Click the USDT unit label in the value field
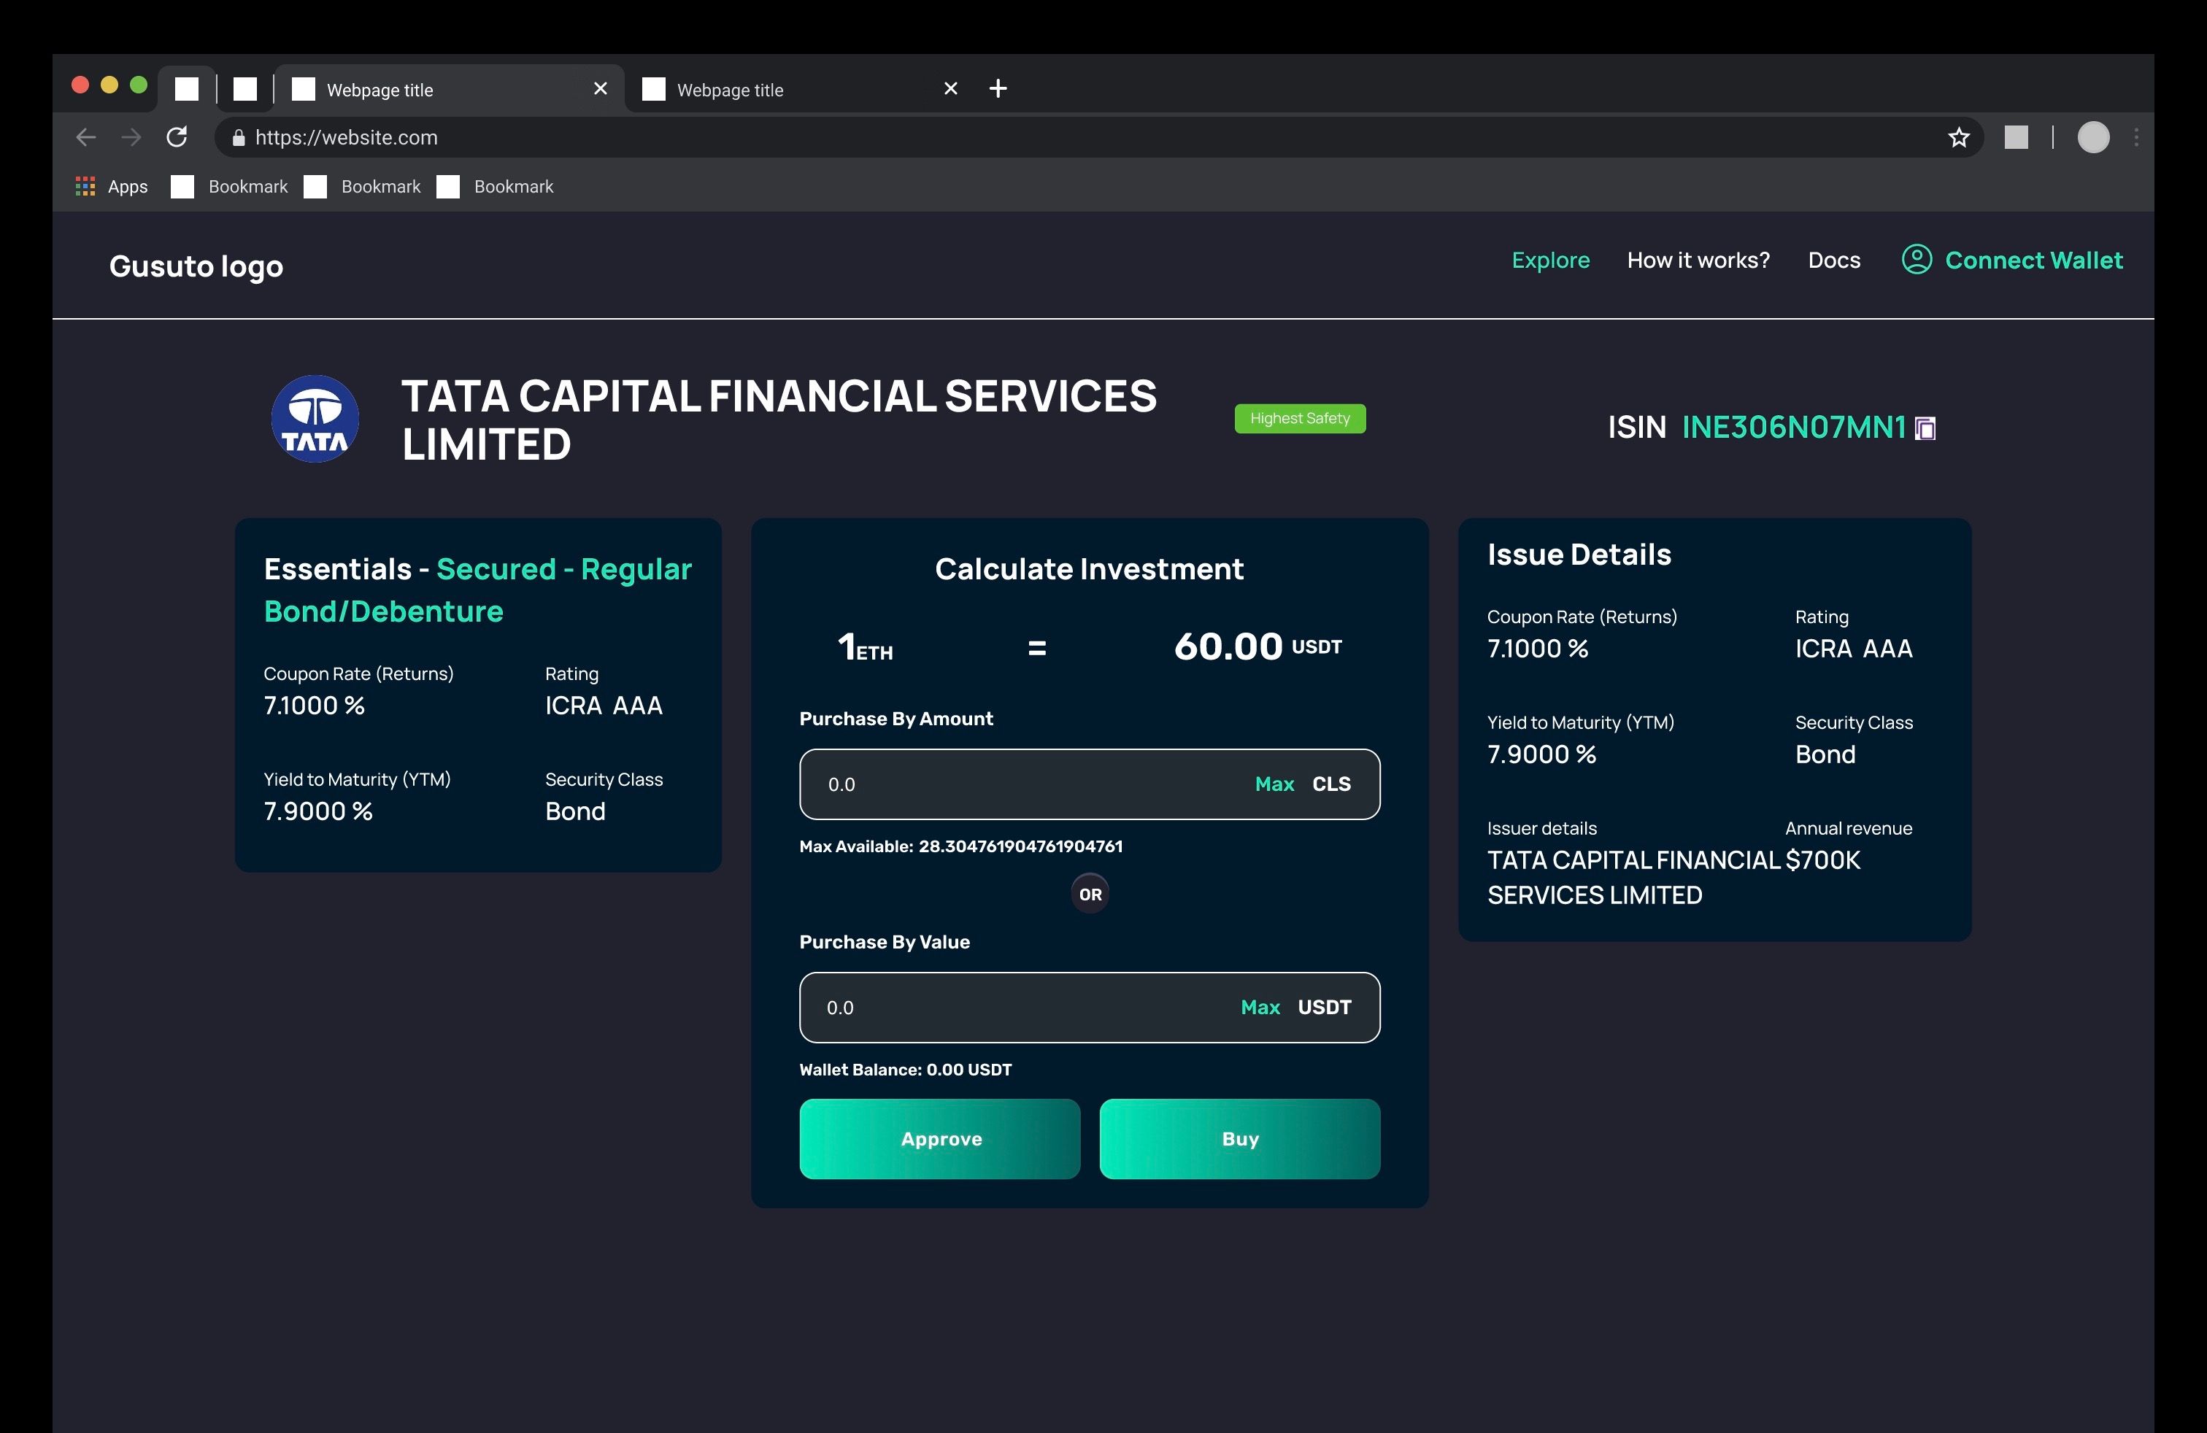The height and width of the screenshot is (1433, 2207). [x=1324, y=1008]
